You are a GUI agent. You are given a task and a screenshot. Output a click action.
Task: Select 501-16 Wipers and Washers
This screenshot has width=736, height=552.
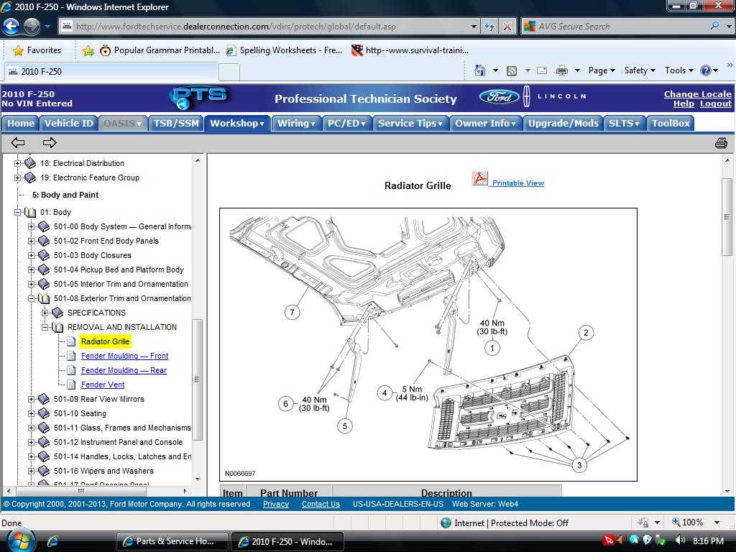tap(103, 471)
